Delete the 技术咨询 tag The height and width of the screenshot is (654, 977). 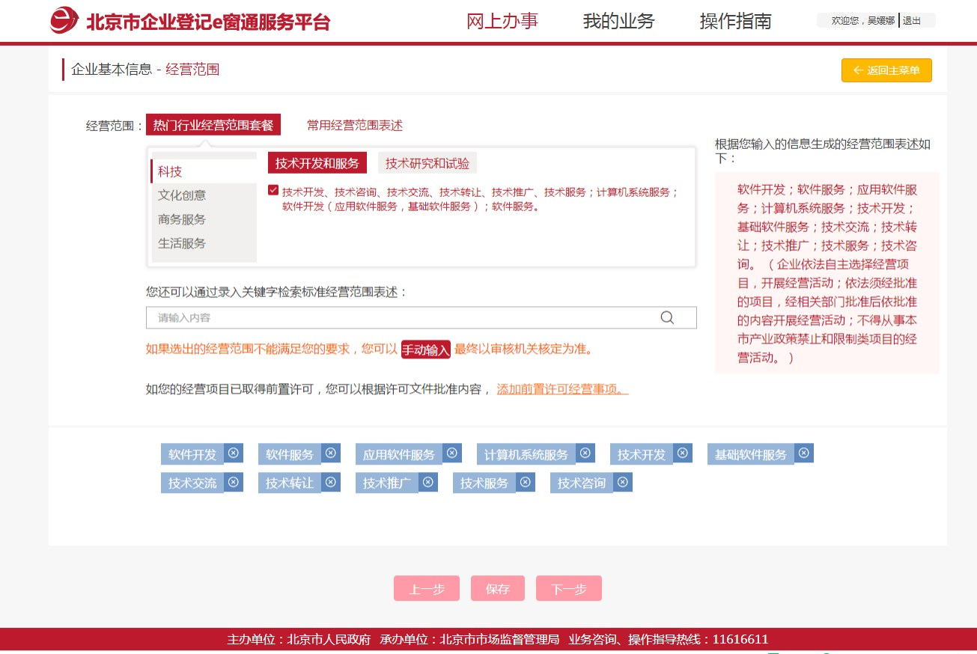[x=623, y=482]
